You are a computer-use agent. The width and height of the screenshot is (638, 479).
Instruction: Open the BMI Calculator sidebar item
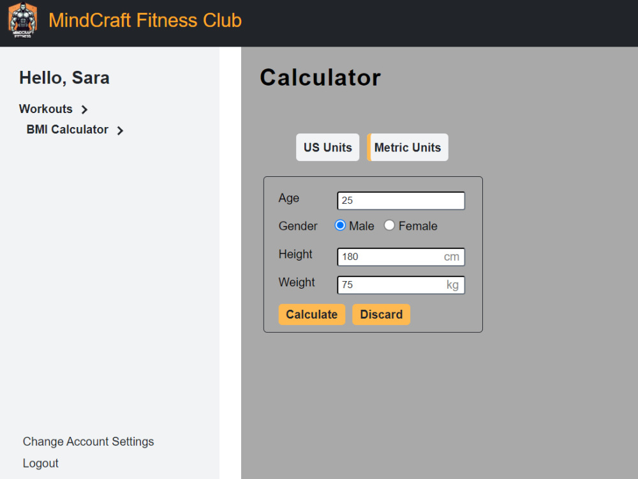67,130
